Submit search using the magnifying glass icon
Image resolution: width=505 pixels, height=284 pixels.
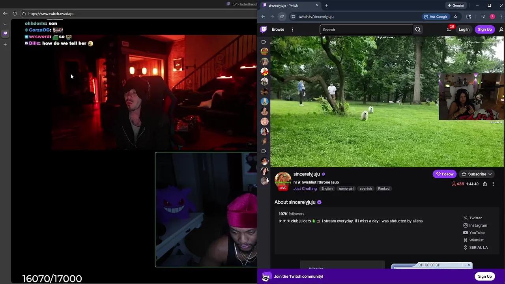(417, 29)
